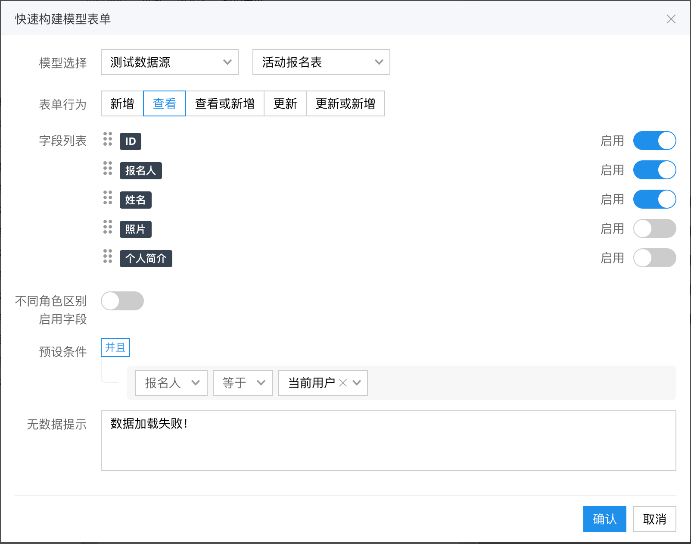Select 查看或新增 form behavior

click(225, 103)
